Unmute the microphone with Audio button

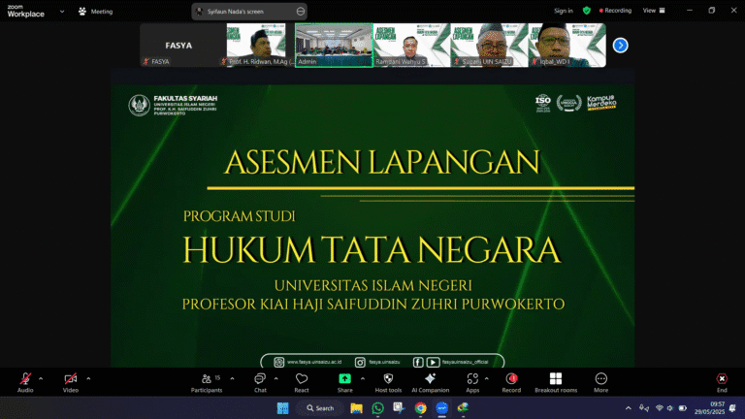click(x=25, y=379)
